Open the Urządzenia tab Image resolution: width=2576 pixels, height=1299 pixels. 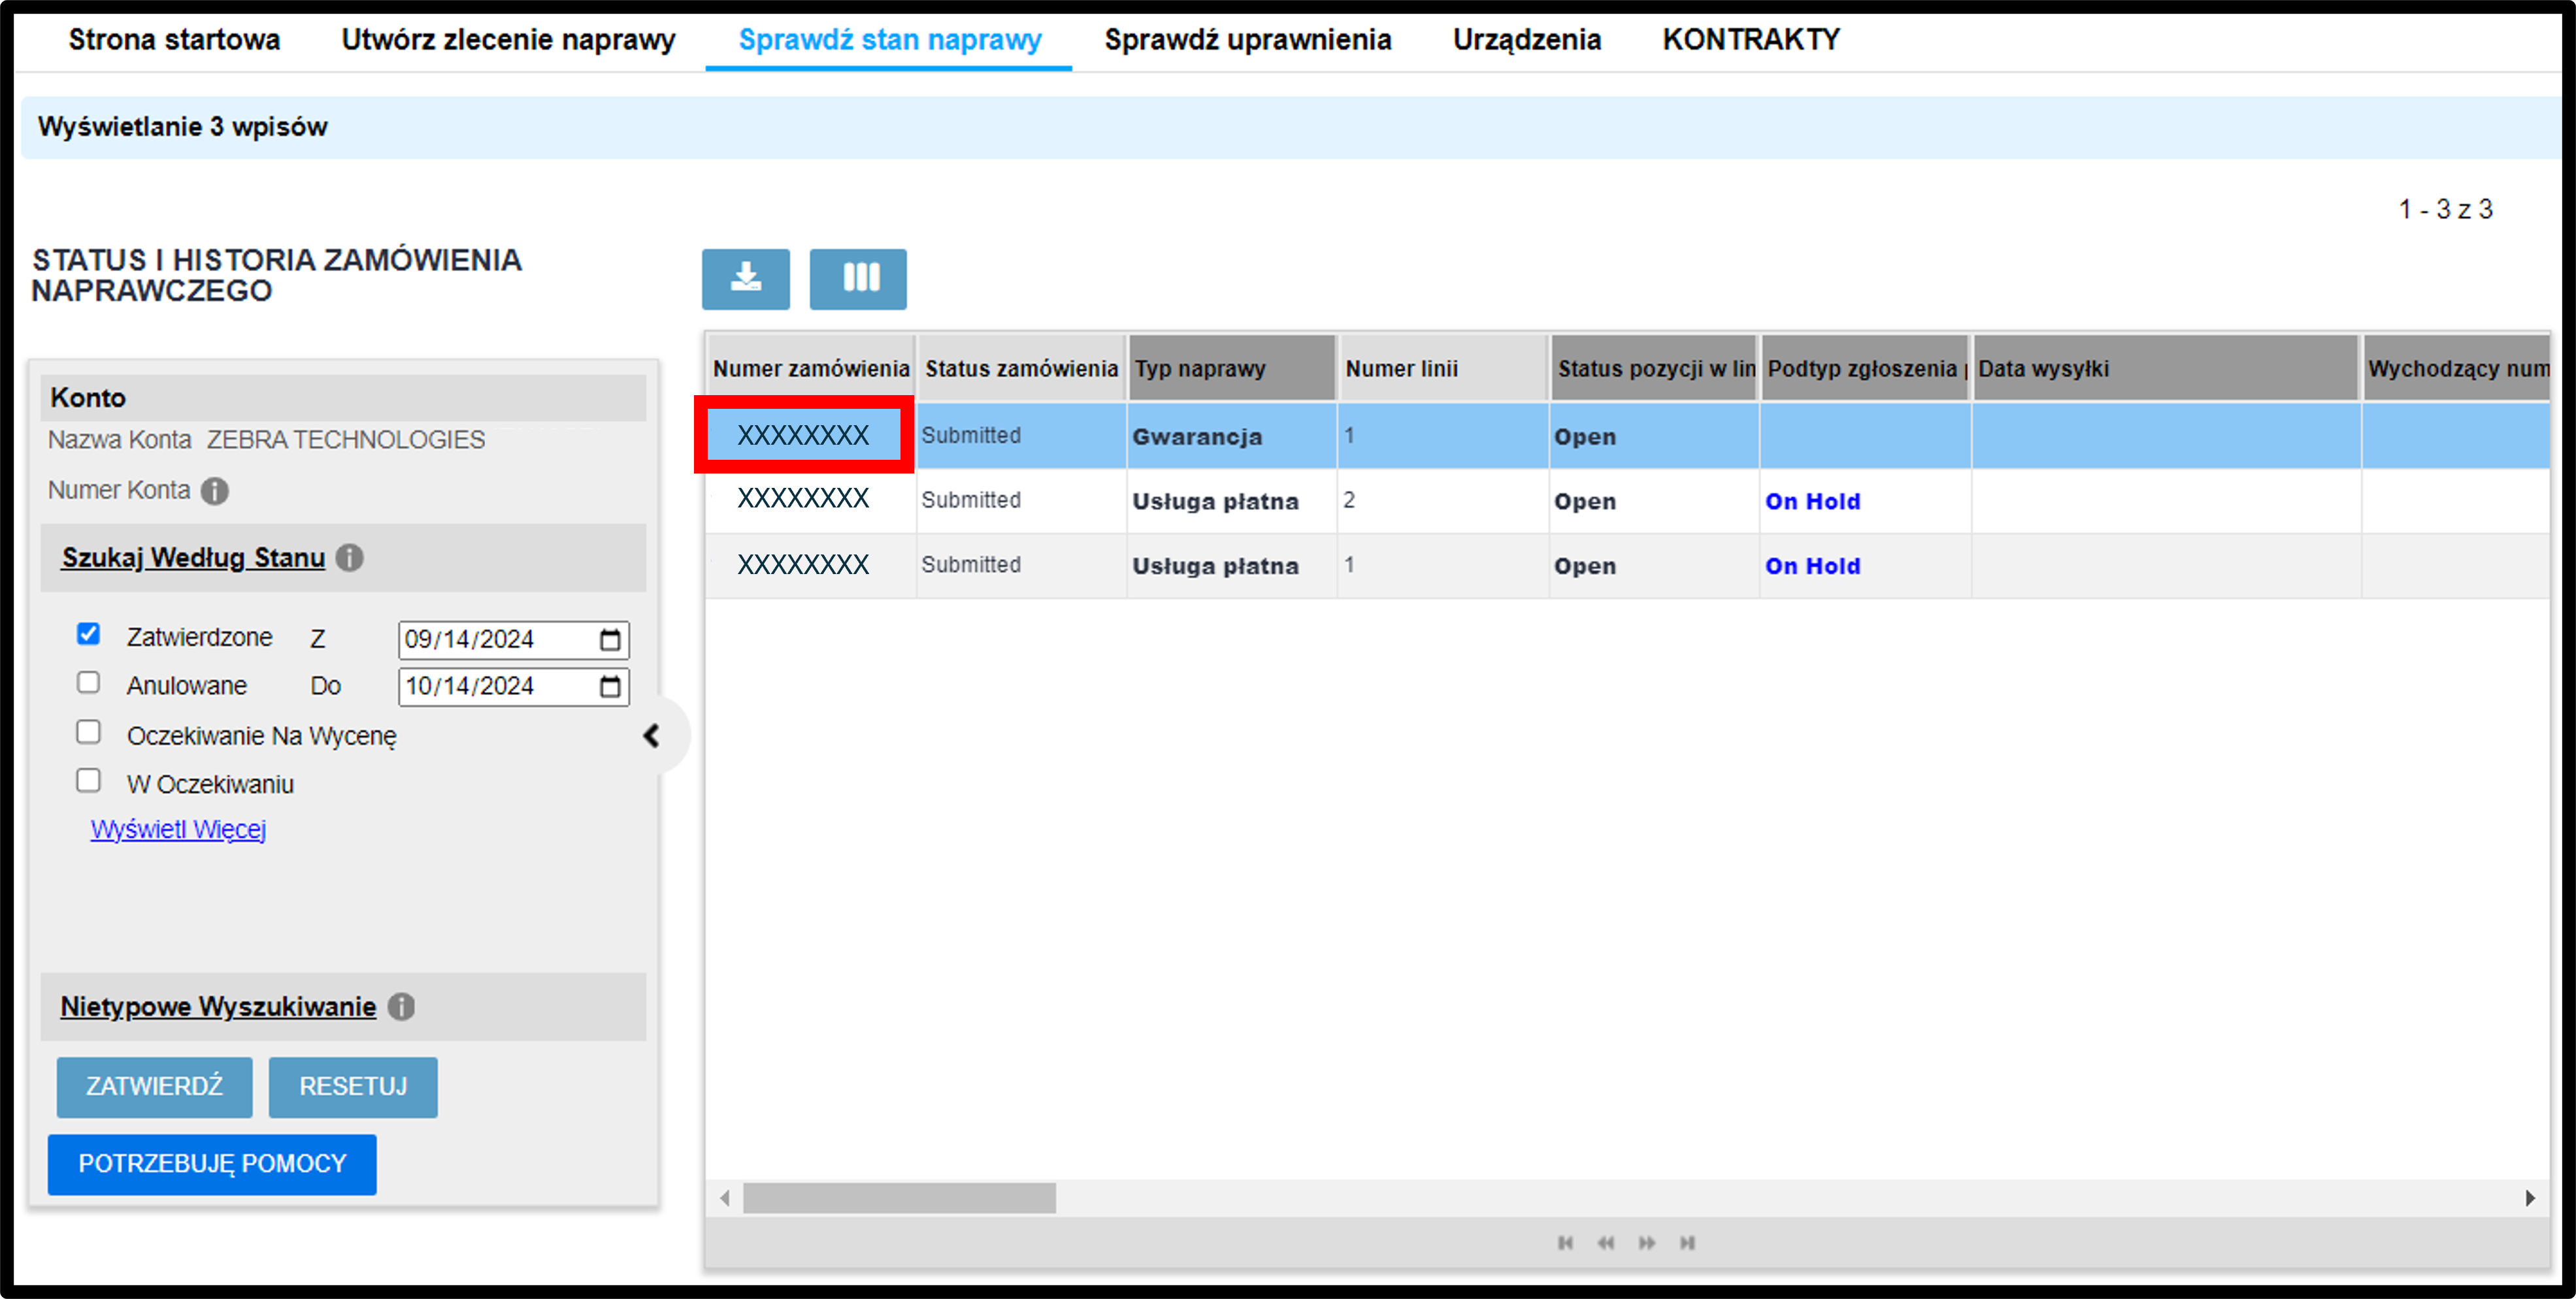click(1526, 40)
